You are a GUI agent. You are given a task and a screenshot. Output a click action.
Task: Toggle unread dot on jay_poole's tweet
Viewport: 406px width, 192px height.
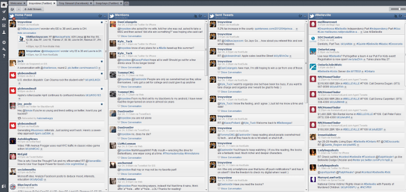point(102,104)
